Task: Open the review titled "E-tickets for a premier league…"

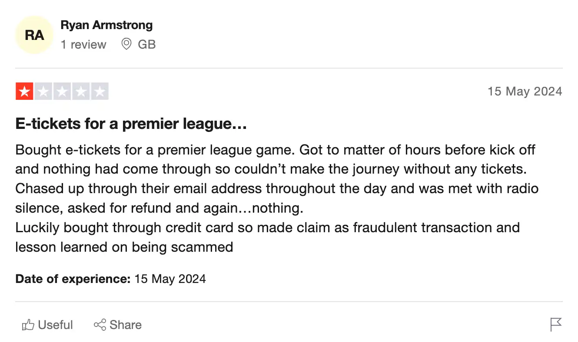Action: coord(130,123)
